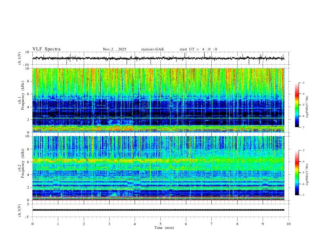Click the "start UT = 4 :0 :0" text

[x=198, y=49]
